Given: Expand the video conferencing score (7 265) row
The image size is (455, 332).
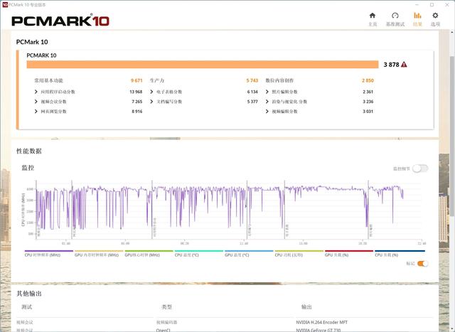Looking at the screenshot, I should pyautogui.click(x=36, y=102).
